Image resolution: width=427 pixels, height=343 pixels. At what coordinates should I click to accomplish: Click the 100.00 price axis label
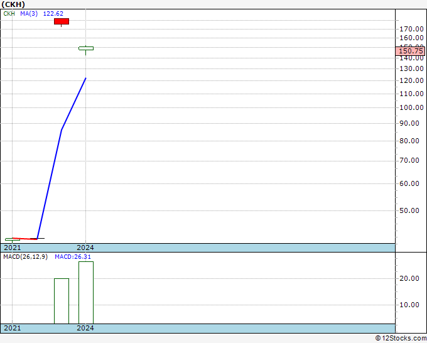point(411,107)
